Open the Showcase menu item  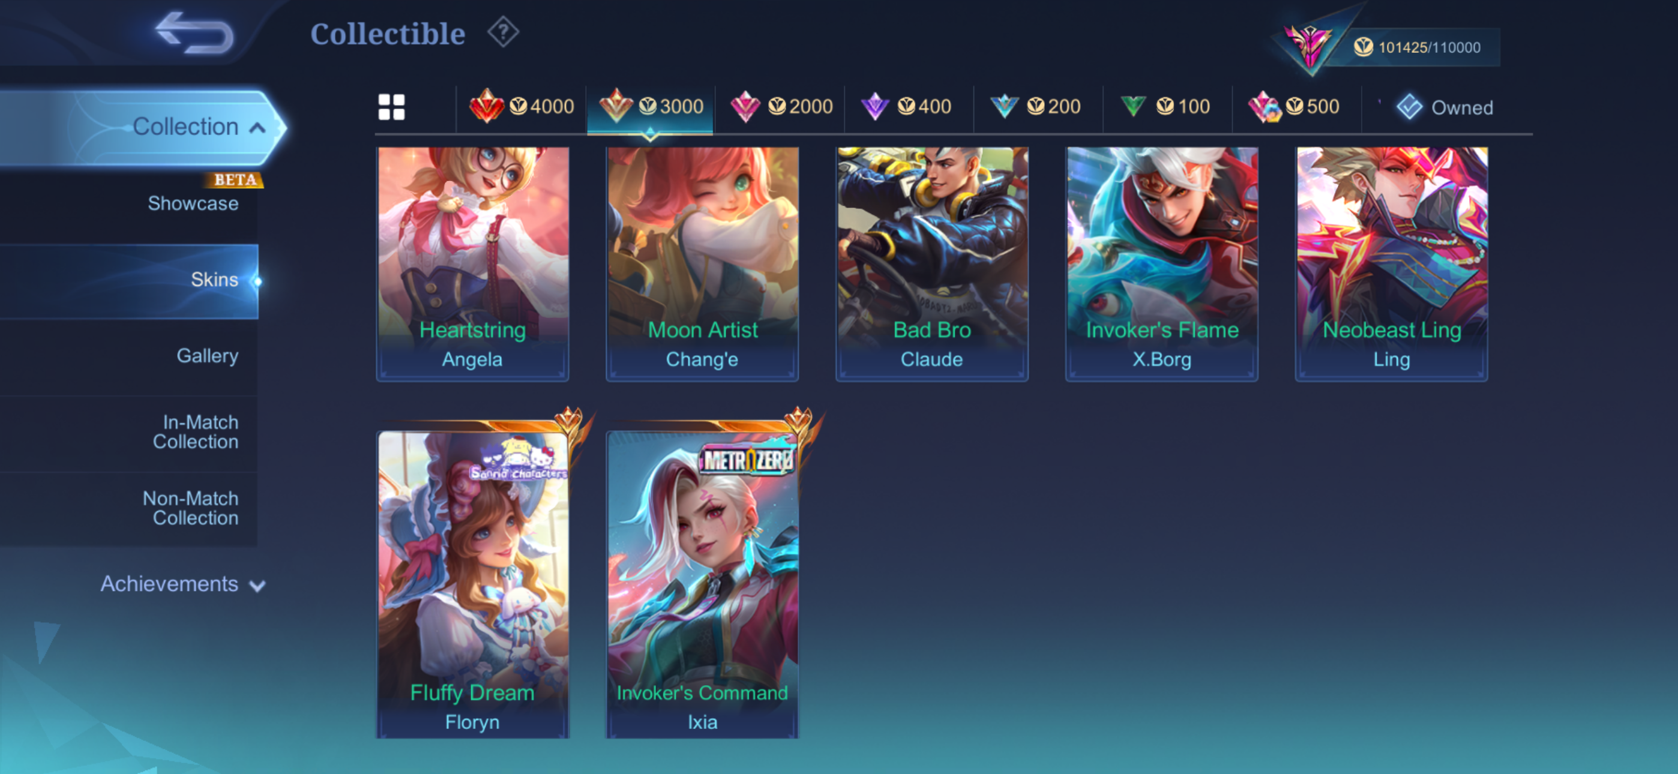point(193,203)
